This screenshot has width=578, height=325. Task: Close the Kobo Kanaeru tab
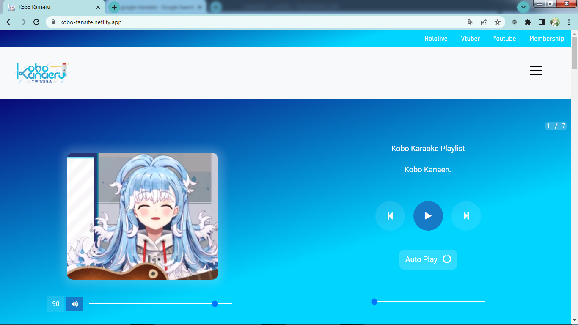tap(98, 7)
